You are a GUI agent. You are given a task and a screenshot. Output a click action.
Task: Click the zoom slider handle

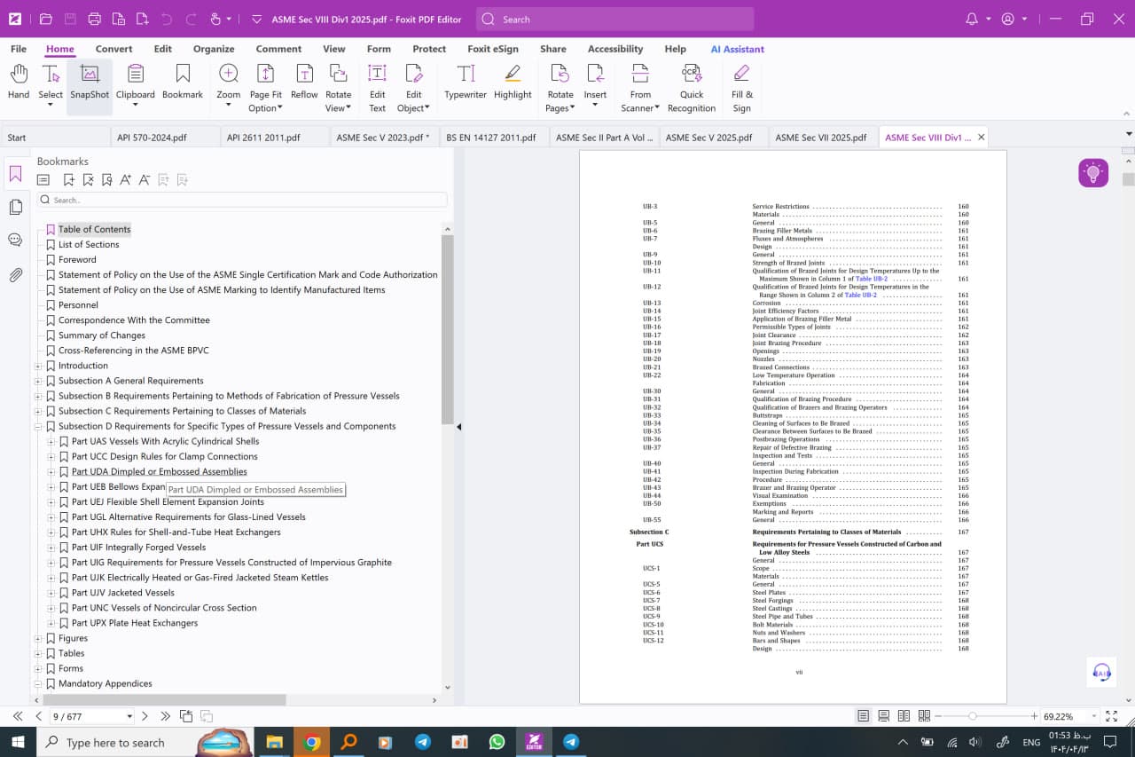pyautogui.click(x=972, y=716)
